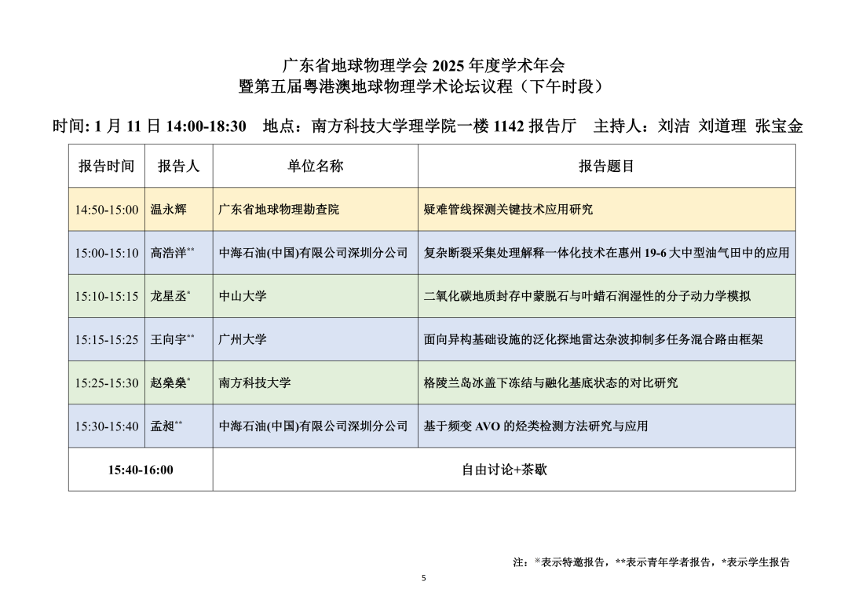Viewport: 848px width, 600px height.
Task: Select the title about 格陵兰岛冰盖 research
Action: tap(550, 382)
